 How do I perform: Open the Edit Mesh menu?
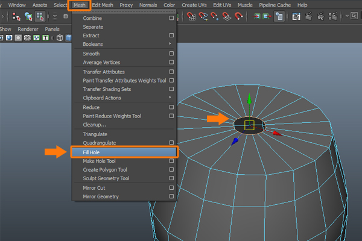point(103,5)
